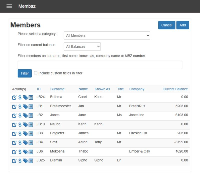This screenshot has height=175, width=200.
Task: Click the Cancel button
Action: 167,25
